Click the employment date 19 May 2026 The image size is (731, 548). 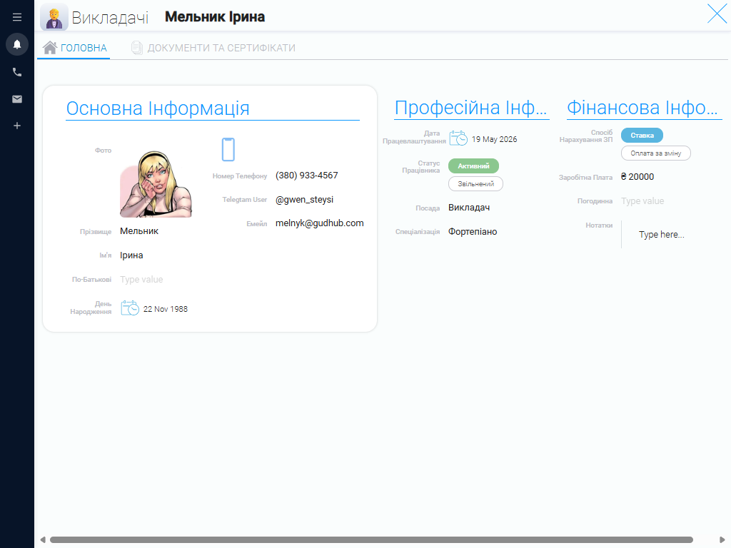pos(494,139)
